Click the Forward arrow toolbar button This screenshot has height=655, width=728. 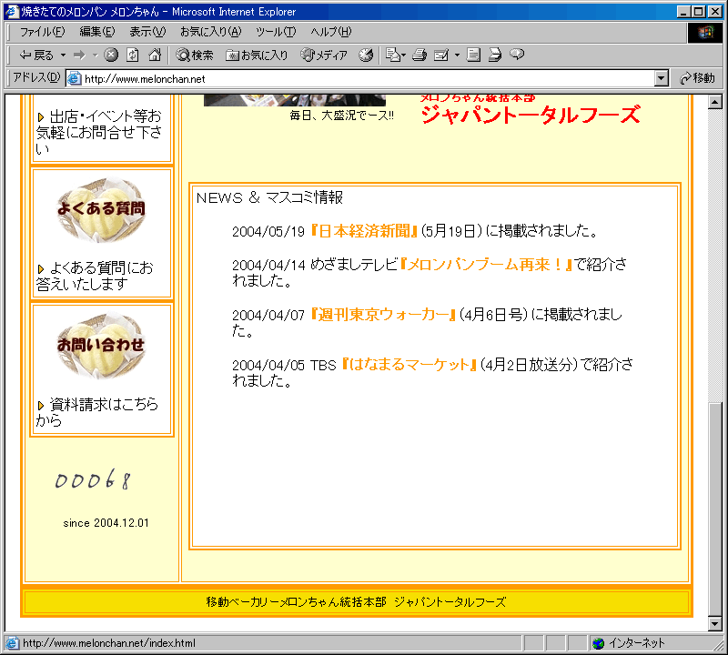tap(80, 55)
